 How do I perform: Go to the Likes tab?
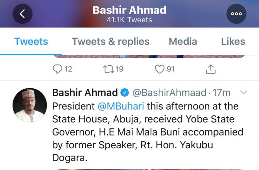pos(233,42)
